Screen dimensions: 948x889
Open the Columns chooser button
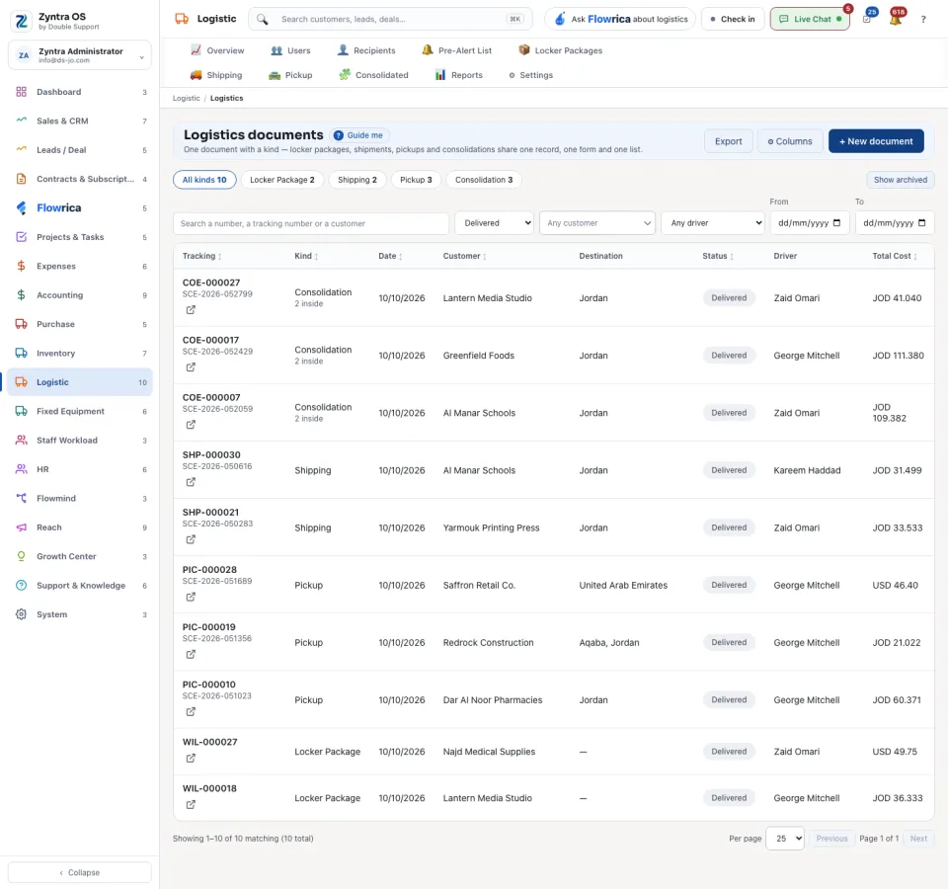(x=790, y=141)
